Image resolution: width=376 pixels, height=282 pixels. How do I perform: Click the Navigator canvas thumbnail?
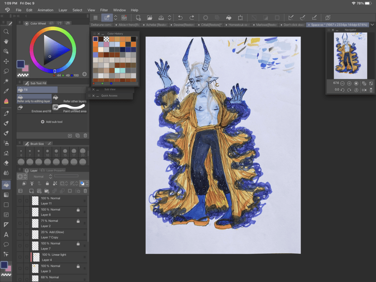click(x=350, y=56)
